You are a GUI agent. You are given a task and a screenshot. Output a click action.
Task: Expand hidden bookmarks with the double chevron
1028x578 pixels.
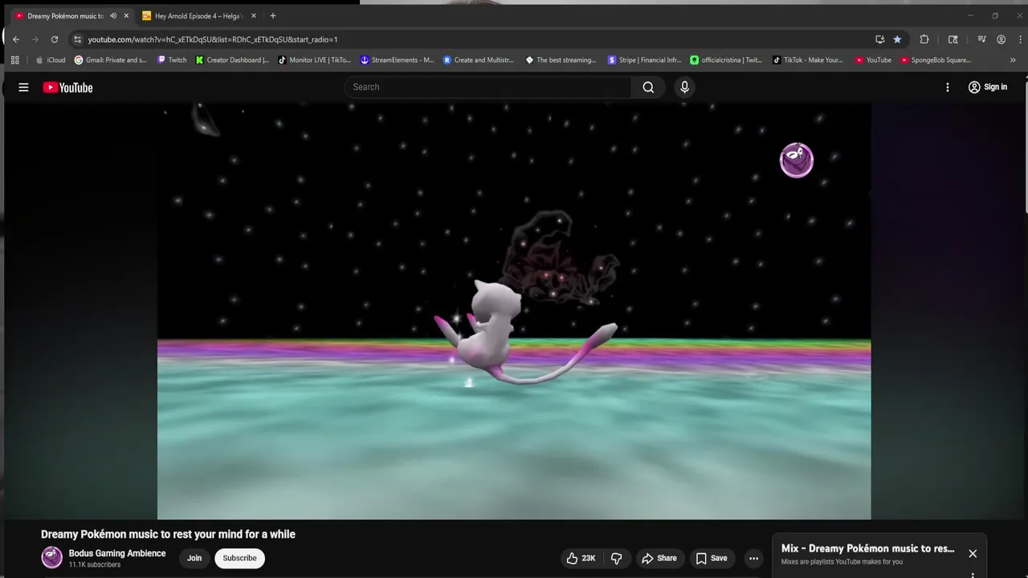(x=1013, y=60)
